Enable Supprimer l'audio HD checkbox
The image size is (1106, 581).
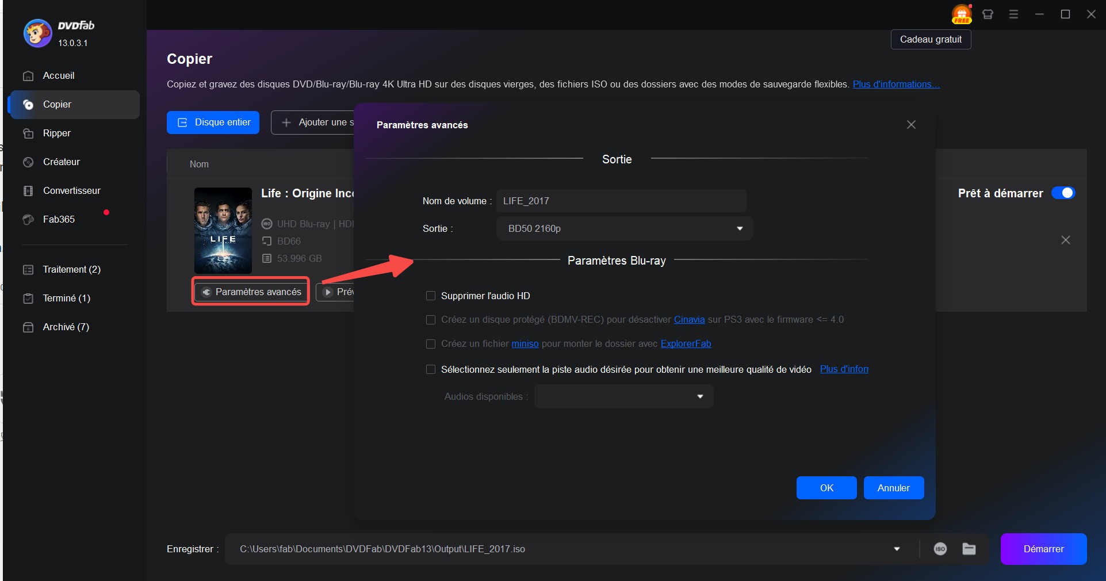click(x=430, y=296)
